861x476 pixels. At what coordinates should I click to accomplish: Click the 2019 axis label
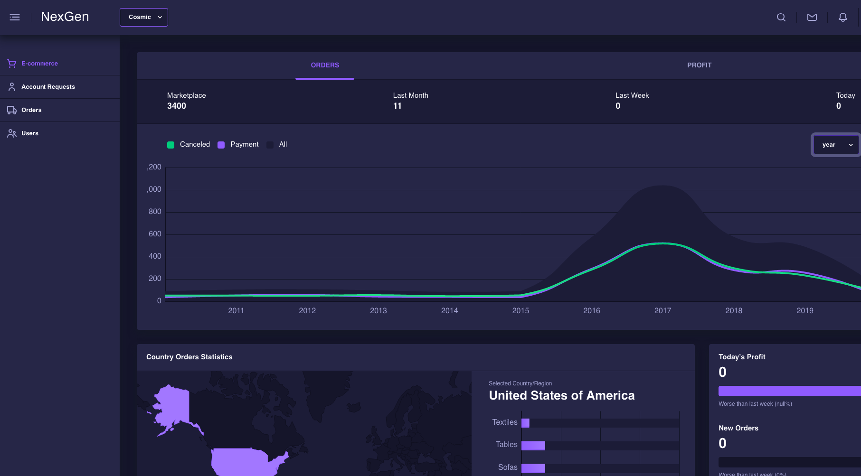click(x=804, y=311)
